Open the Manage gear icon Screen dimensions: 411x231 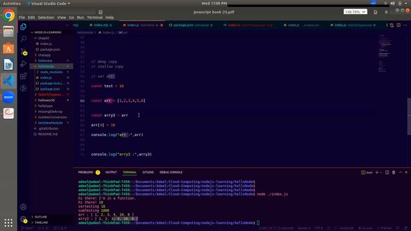click(23, 219)
